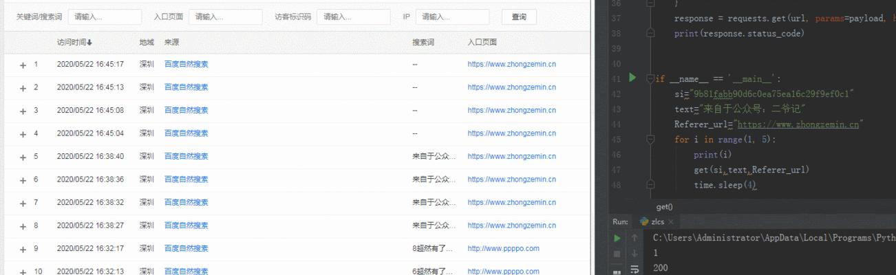Expand visit row 8 details
This screenshot has width=896, height=275.
pyautogui.click(x=23, y=225)
